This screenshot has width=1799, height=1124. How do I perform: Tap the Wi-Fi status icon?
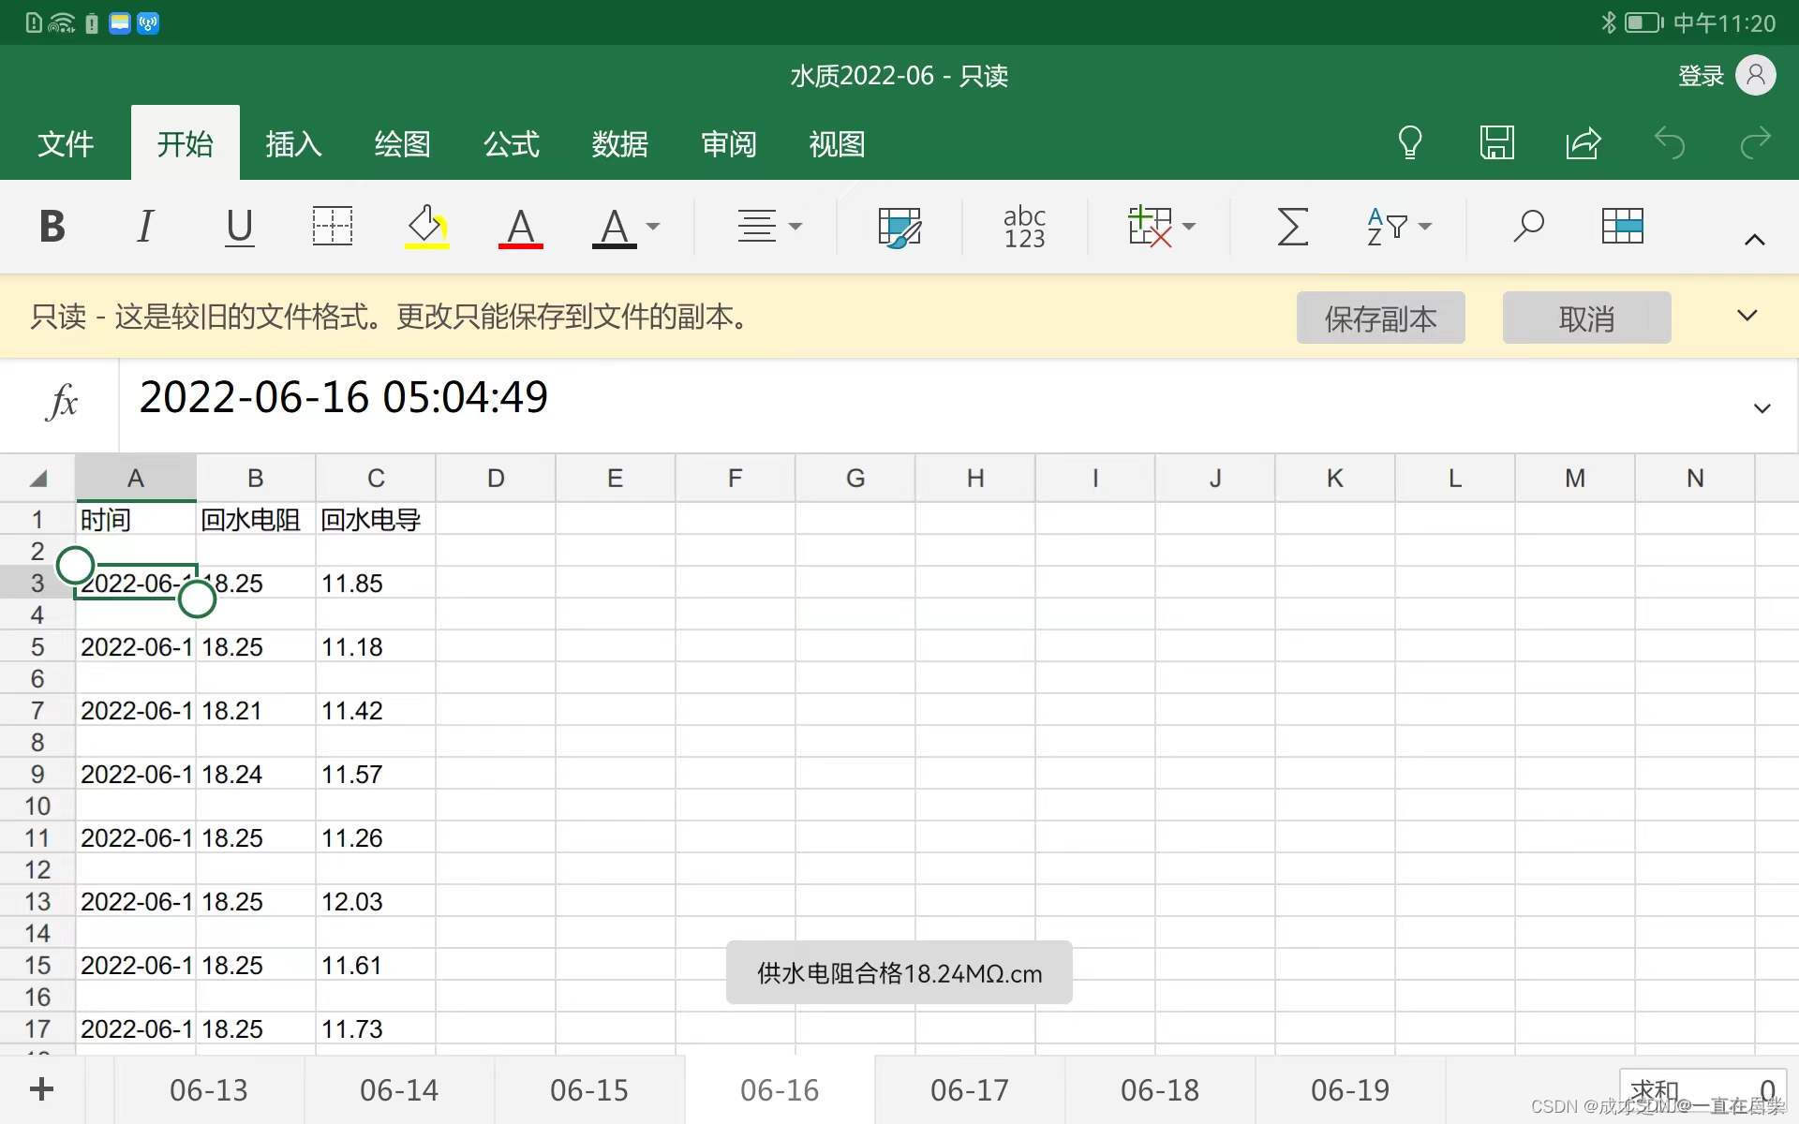click(61, 22)
